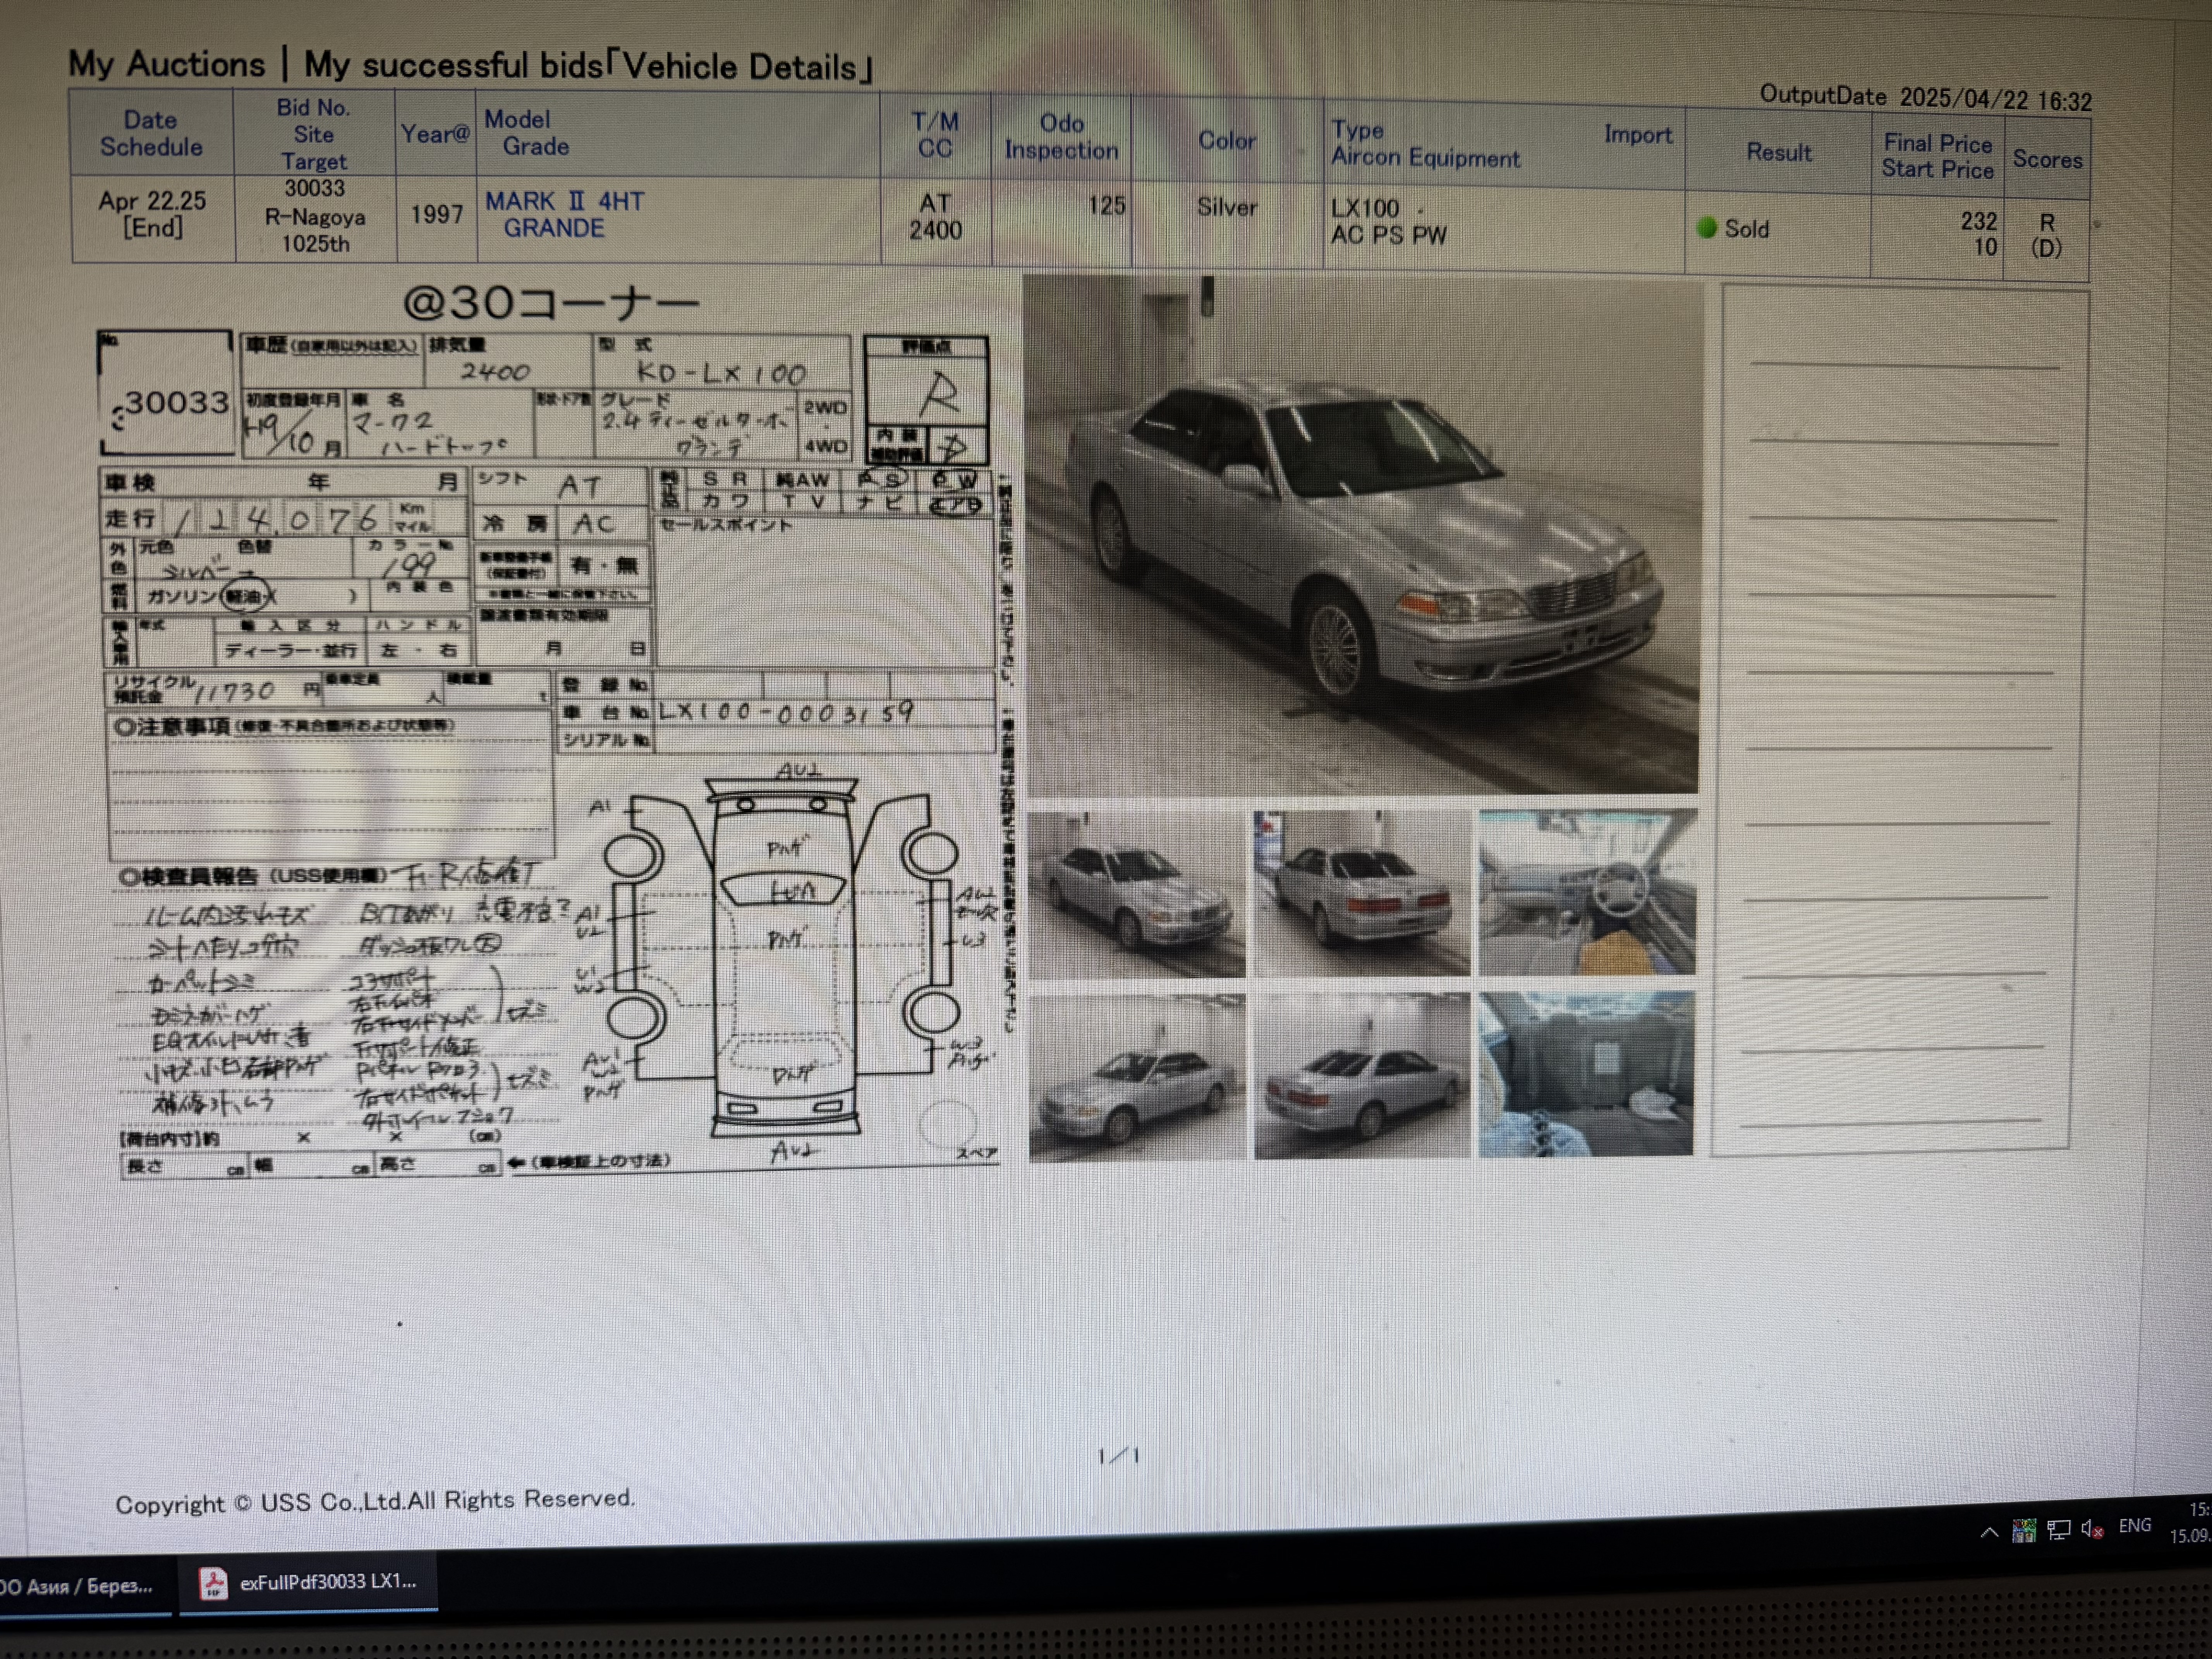Click the green Sold status dot

click(x=1707, y=228)
